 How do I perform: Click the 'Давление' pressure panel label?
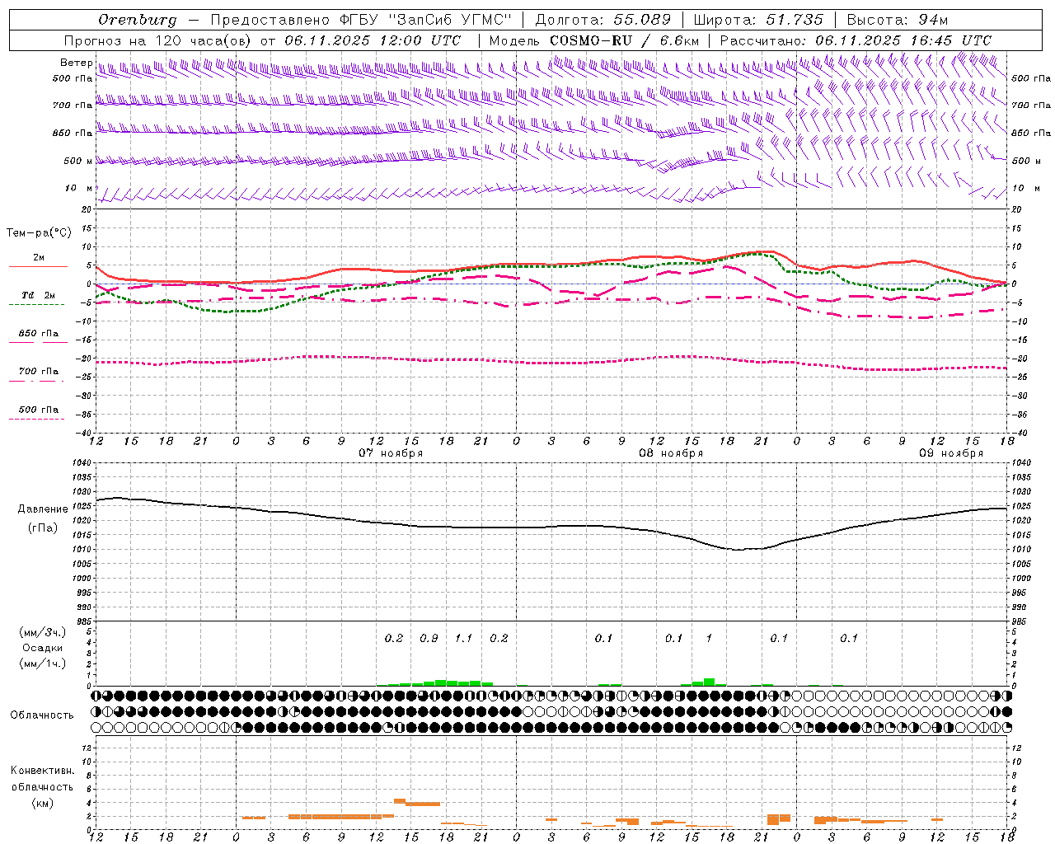(x=44, y=509)
